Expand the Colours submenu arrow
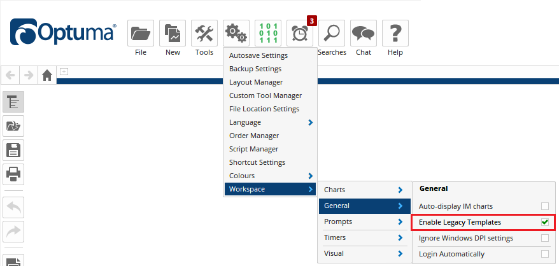 coord(311,176)
